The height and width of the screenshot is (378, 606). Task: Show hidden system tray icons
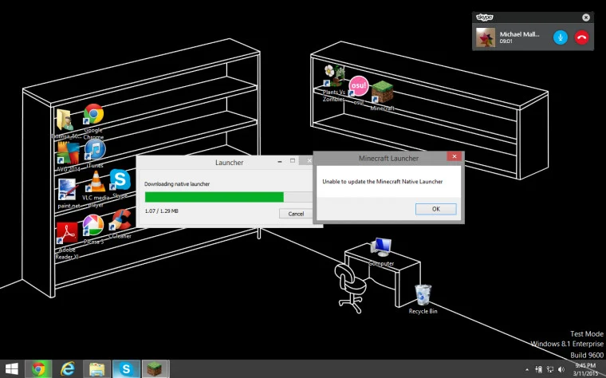click(527, 370)
